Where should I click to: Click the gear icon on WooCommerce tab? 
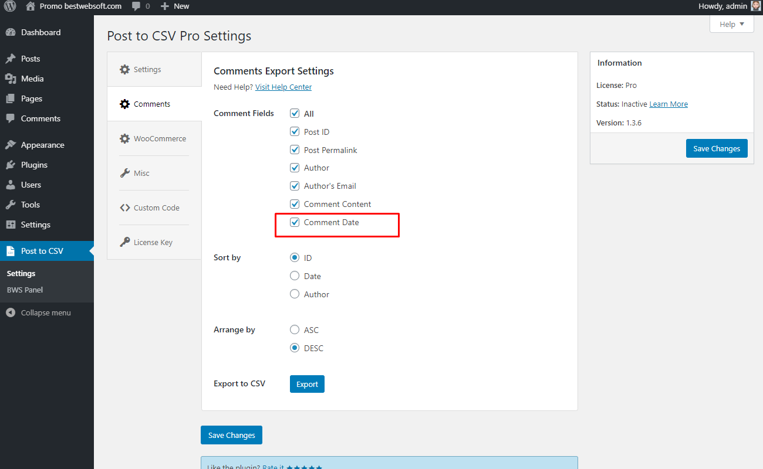124,138
